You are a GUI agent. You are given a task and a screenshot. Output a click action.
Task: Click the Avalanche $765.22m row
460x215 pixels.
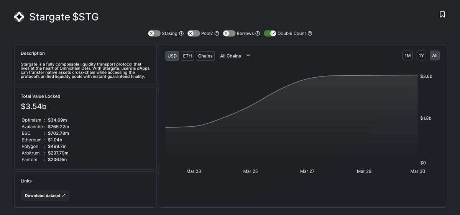[45, 127]
